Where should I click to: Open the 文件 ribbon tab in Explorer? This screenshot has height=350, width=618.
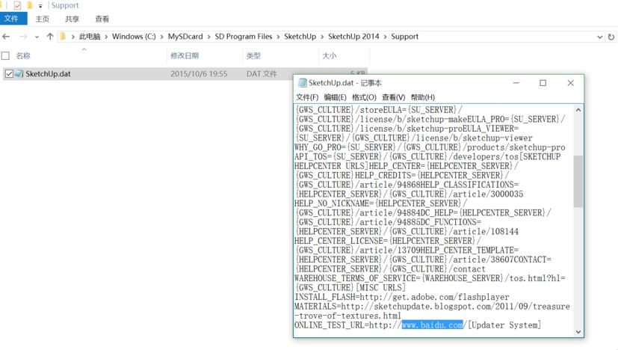(13, 19)
